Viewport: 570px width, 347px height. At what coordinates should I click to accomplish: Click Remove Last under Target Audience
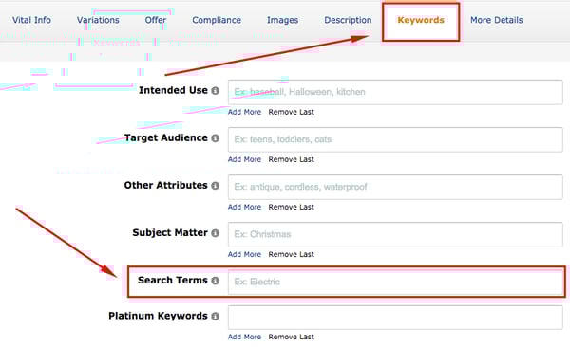(292, 159)
